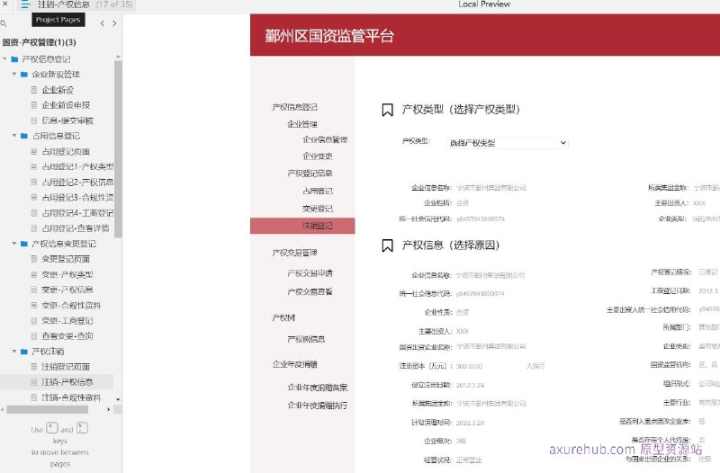Select 产权树 in the platform menu
This screenshot has height=473, width=720.
coord(283,317)
